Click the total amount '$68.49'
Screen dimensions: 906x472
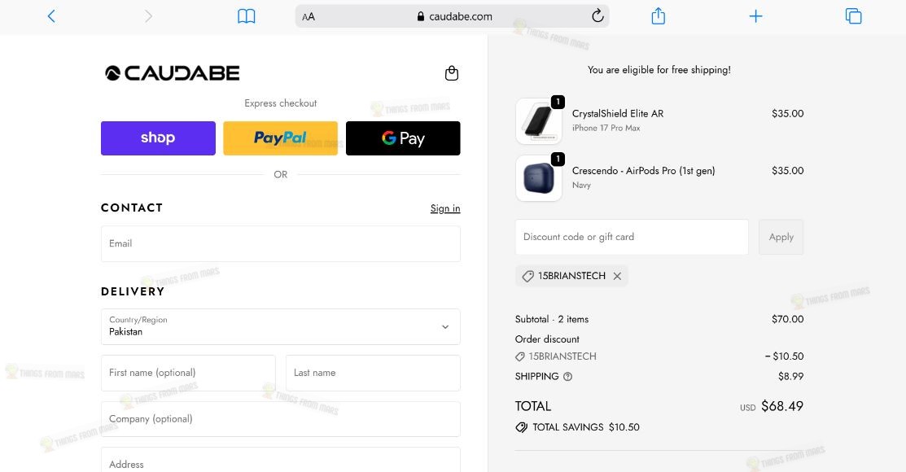(782, 406)
